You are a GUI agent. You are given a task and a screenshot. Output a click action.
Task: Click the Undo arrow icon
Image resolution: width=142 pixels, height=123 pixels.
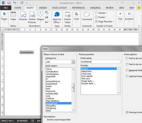click(x=14, y=3)
